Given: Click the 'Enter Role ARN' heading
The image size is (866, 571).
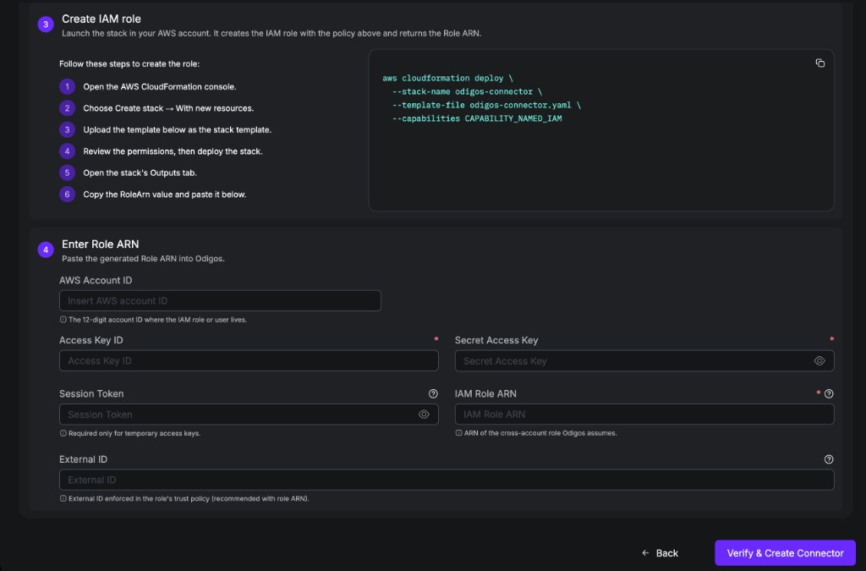Looking at the screenshot, I should 100,244.
